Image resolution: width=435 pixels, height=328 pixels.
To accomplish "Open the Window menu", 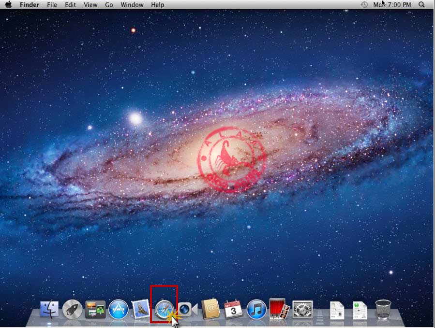I will pos(132,5).
